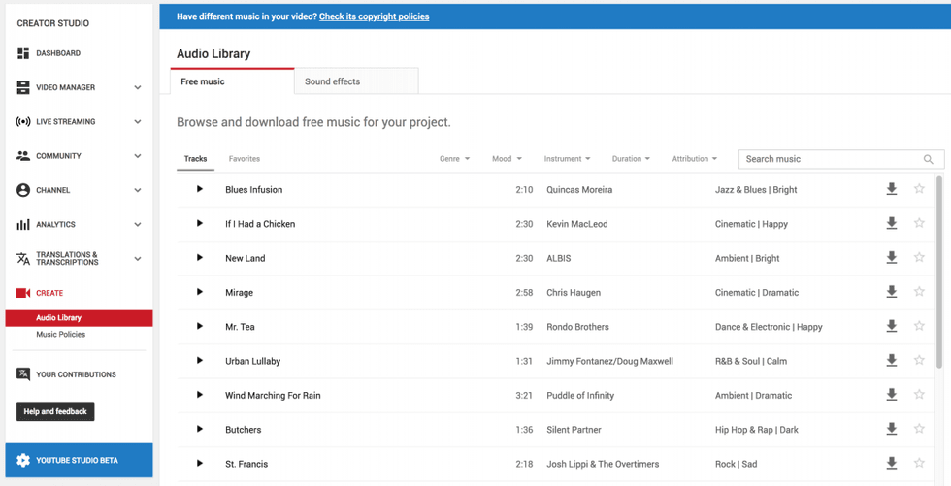Go to Dashboard
This screenshot has height=486, width=951.
click(x=58, y=53)
